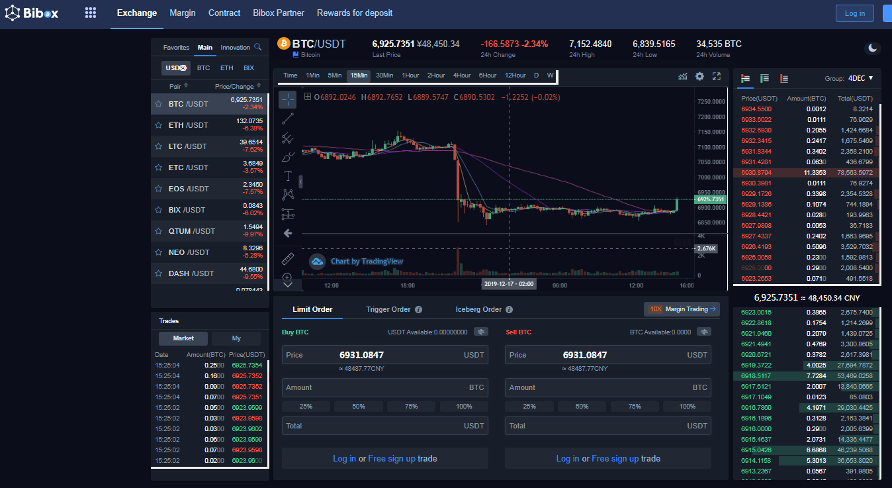The width and height of the screenshot is (892, 488).
Task: Open the chart indicators icon
Action: 683,76
